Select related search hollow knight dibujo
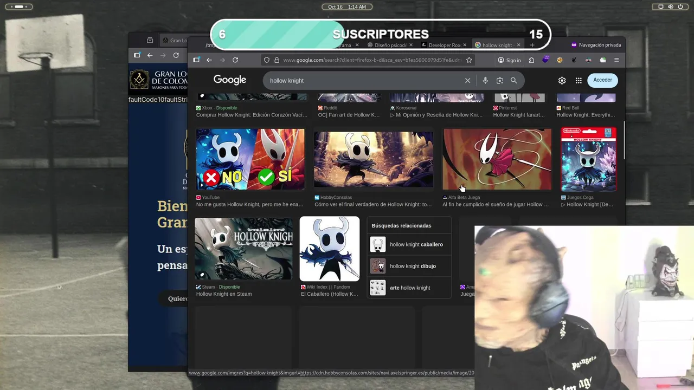 pyautogui.click(x=409, y=266)
